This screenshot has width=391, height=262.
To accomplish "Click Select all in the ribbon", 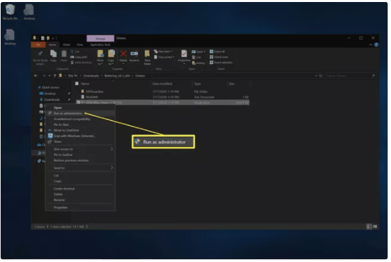I will (x=217, y=51).
